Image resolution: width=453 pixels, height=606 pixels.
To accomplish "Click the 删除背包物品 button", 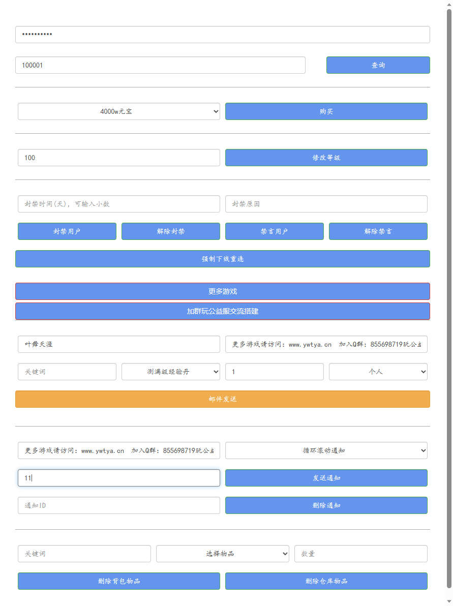I will 118,581.
